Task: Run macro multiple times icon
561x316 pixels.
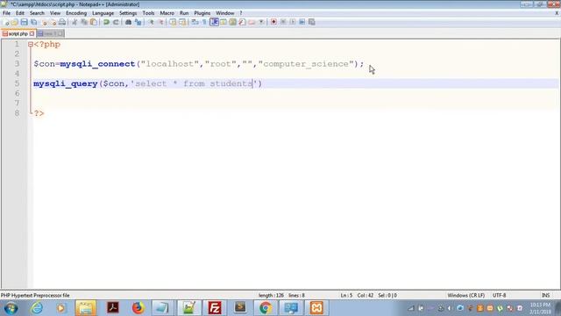Action: 302,22
